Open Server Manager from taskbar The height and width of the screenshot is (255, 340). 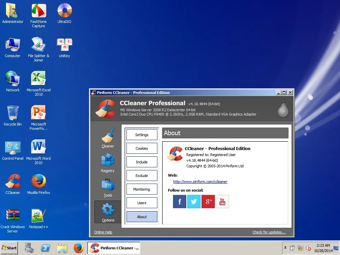click(29, 248)
